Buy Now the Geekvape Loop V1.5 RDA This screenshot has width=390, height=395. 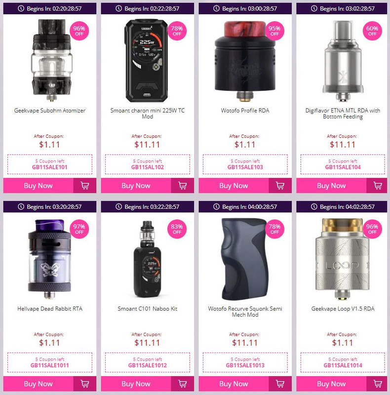point(331,384)
